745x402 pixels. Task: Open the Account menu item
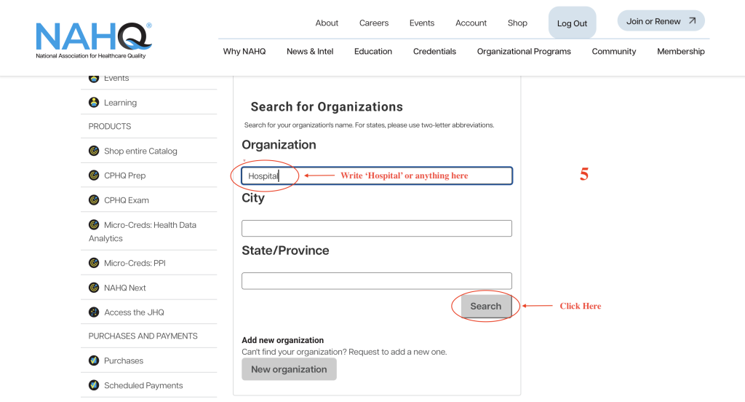pos(471,23)
